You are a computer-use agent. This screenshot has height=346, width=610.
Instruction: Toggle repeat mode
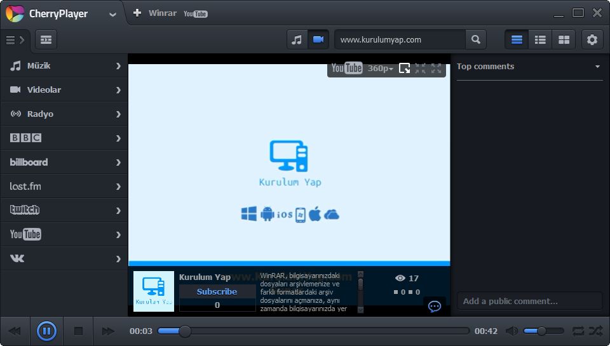[578, 331]
